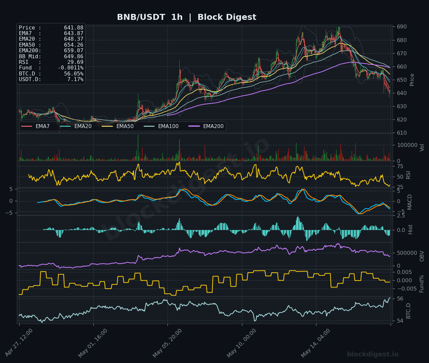Click the Fund% axis label
This screenshot has height=363, width=429.
(422, 284)
